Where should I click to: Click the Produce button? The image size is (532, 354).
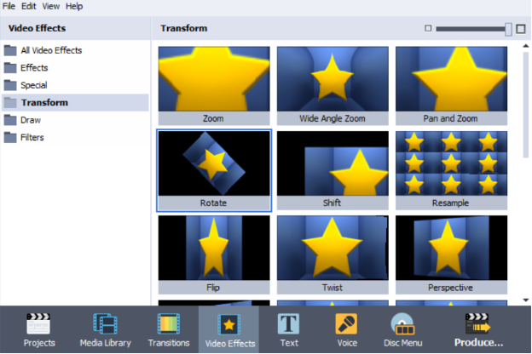pos(478,329)
